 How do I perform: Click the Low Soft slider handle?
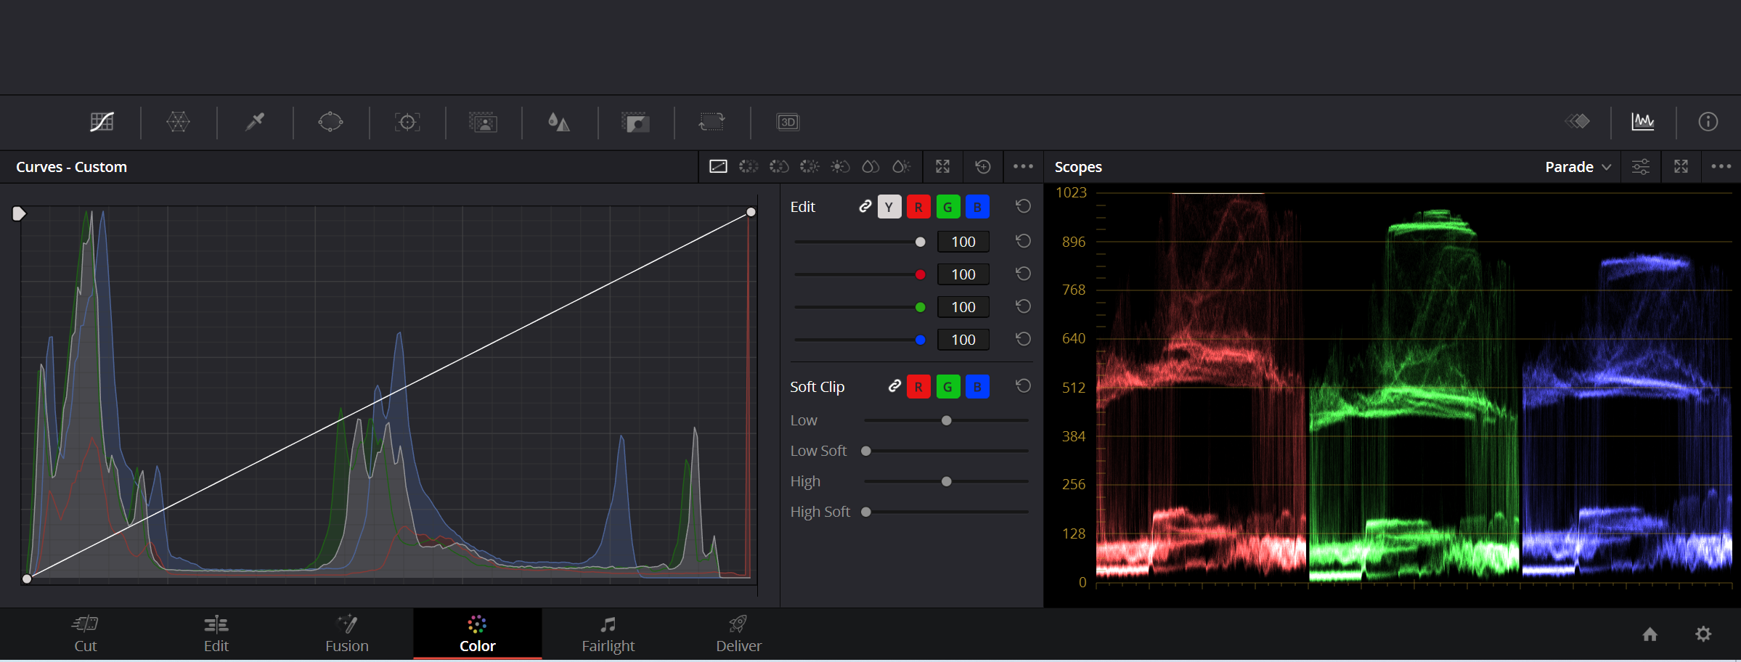click(865, 451)
